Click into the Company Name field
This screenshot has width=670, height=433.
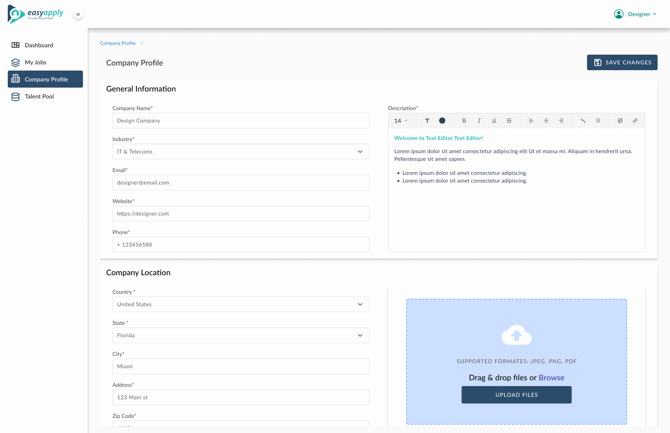240,121
